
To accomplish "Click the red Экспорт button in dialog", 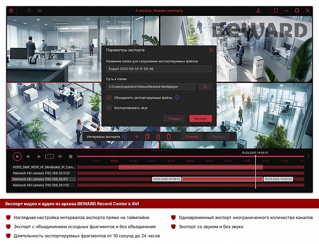I will pos(200,119).
